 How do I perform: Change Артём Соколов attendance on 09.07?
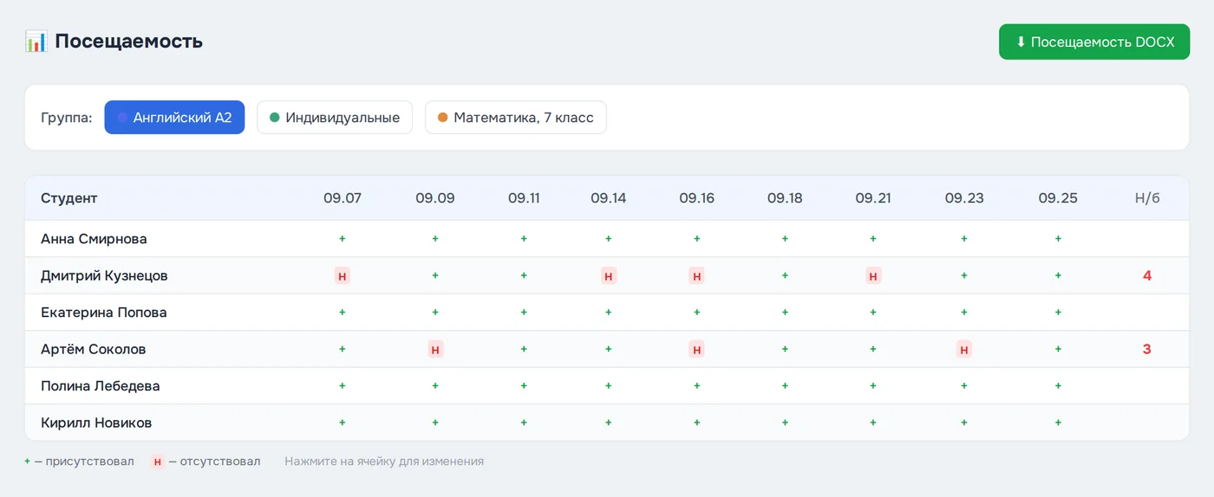click(x=343, y=350)
